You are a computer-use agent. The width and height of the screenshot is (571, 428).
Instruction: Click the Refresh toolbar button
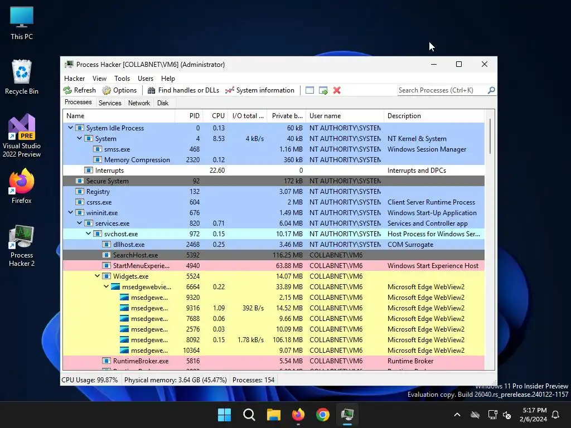pos(80,90)
